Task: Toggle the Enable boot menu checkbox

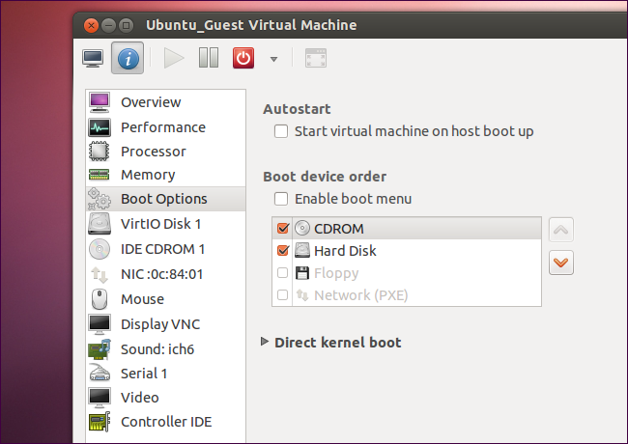Action: pos(281,199)
